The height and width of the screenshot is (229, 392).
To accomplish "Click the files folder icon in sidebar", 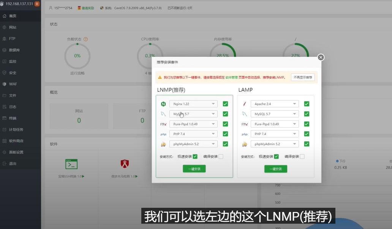I will (5, 95).
